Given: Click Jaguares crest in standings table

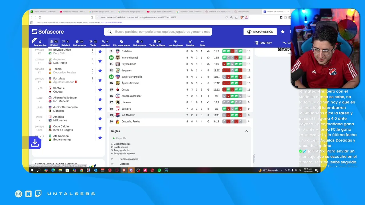Looking at the screenshot, I should point(117,70).
